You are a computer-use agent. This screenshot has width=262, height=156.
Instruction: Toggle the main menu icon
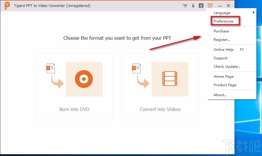coord(210,6)
